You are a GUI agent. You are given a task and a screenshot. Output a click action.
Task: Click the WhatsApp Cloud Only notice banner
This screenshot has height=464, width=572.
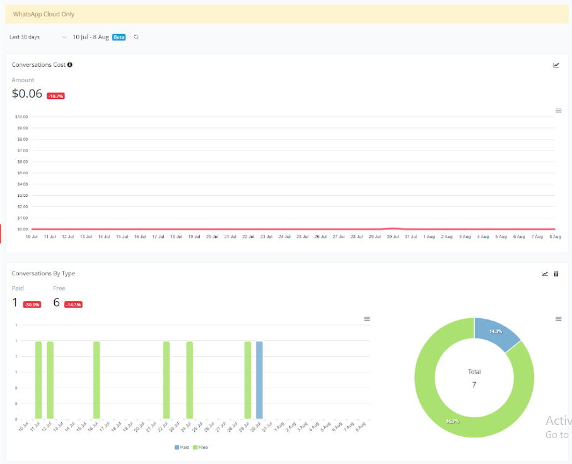pyautogui.click(x=287, y=14)
